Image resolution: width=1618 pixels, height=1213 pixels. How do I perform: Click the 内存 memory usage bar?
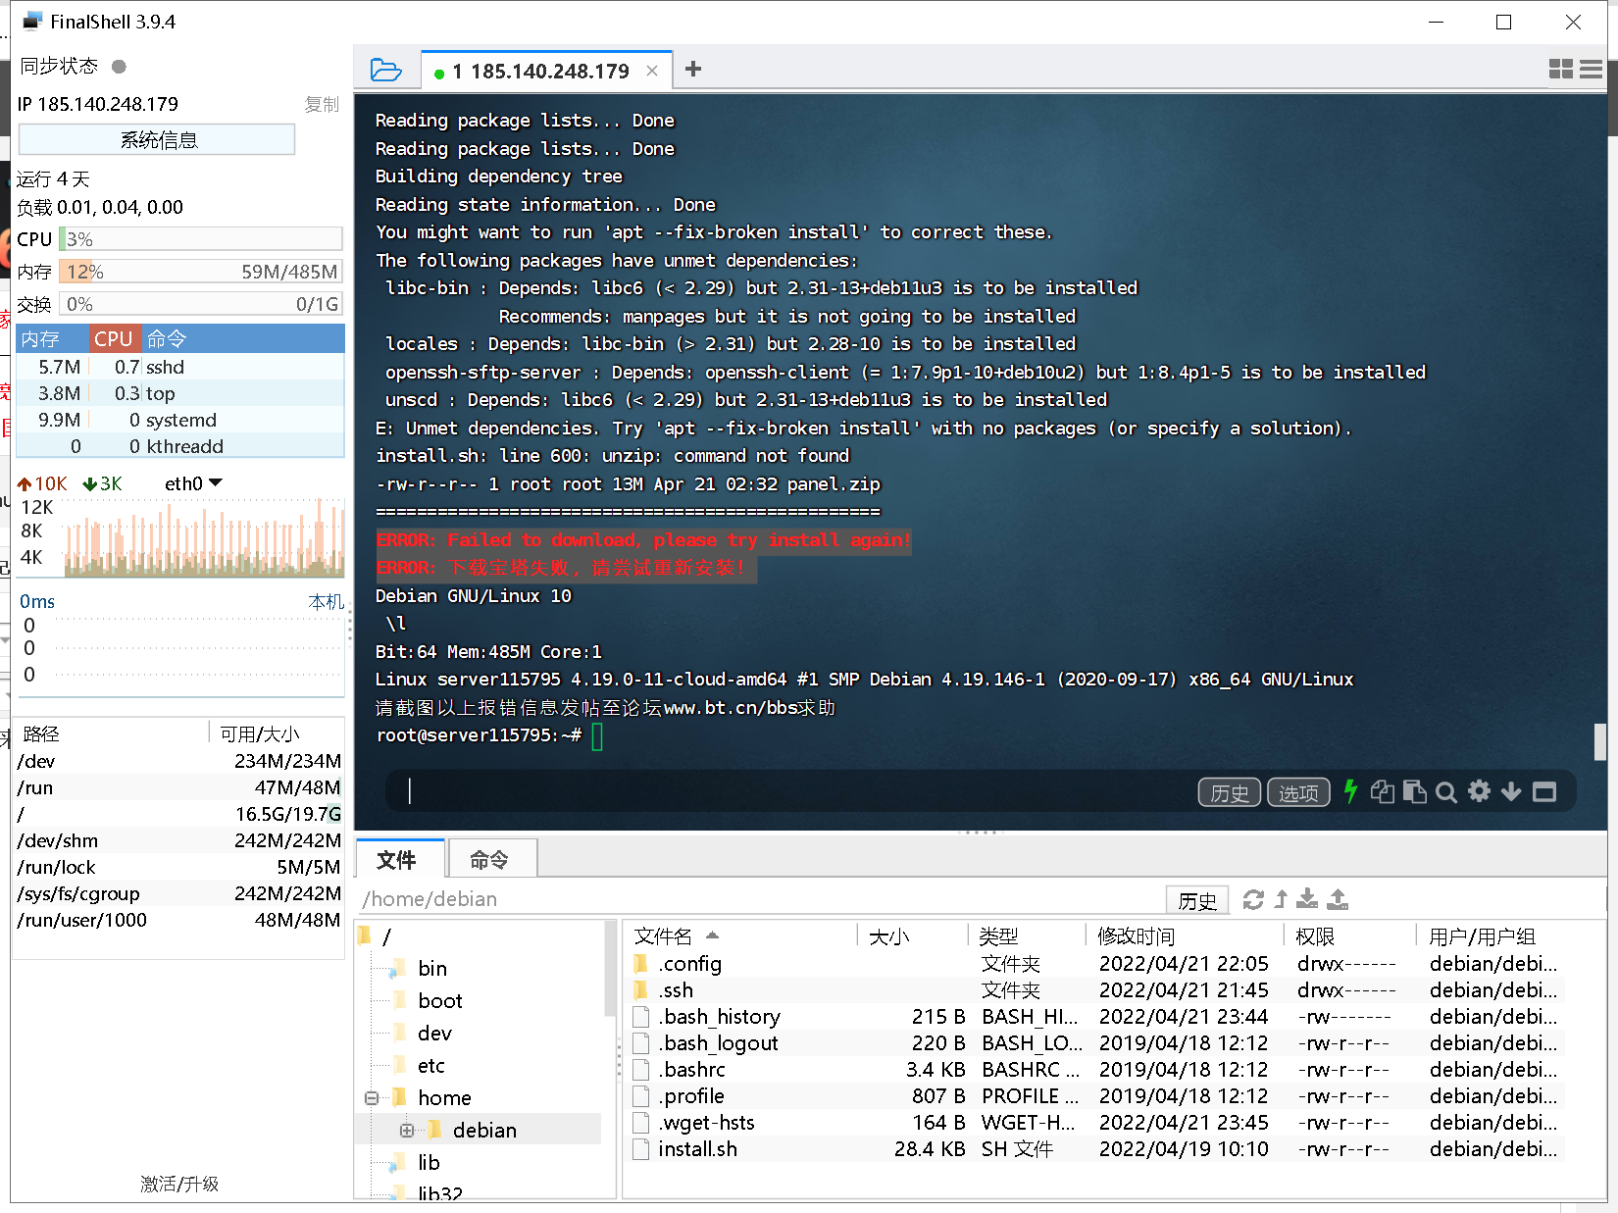[x=200, y=272]
